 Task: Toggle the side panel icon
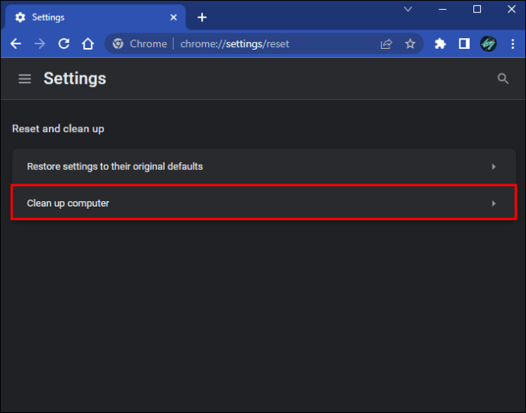[464, 43]
